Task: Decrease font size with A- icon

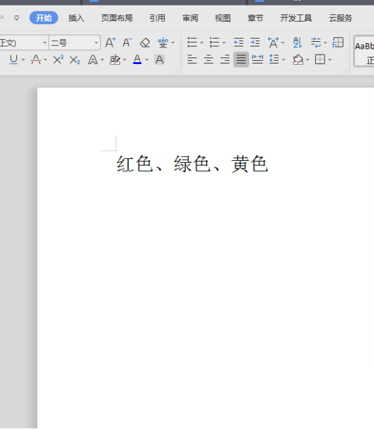Action: pyautogui.click(x=127, y=43)
